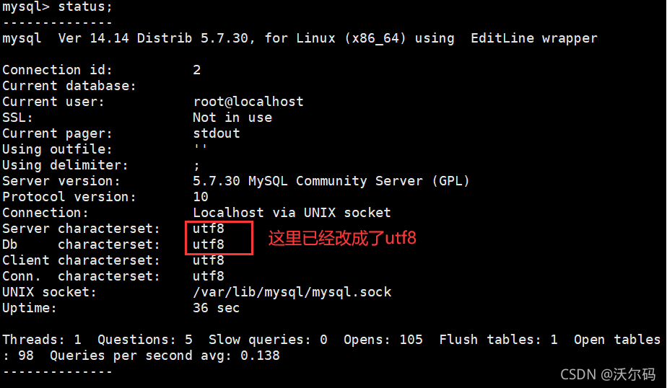Click '5.7.30 MySQL Community Server (GPL)' text
The height and width of the screenshot is (388, 667).
(x=331, y=181)
